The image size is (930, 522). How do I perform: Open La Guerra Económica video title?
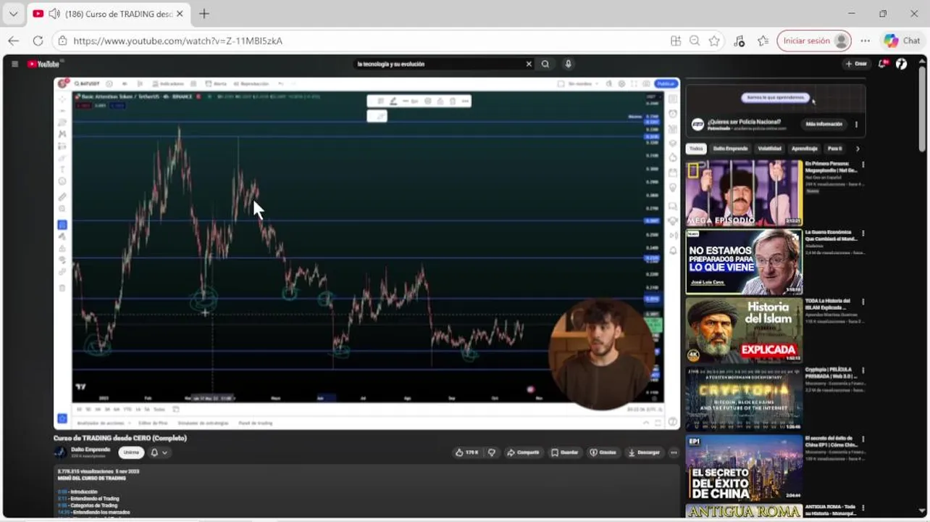pyautogui.click(x=831, y=236)
